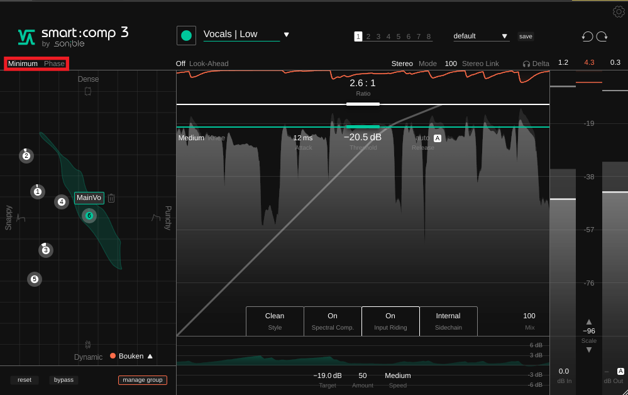
Task: Click the manage group button
Action: tap(143, 380)
